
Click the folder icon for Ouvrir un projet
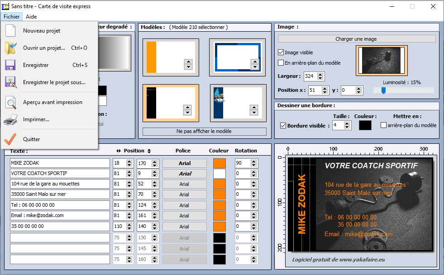(x=10, y=47)
